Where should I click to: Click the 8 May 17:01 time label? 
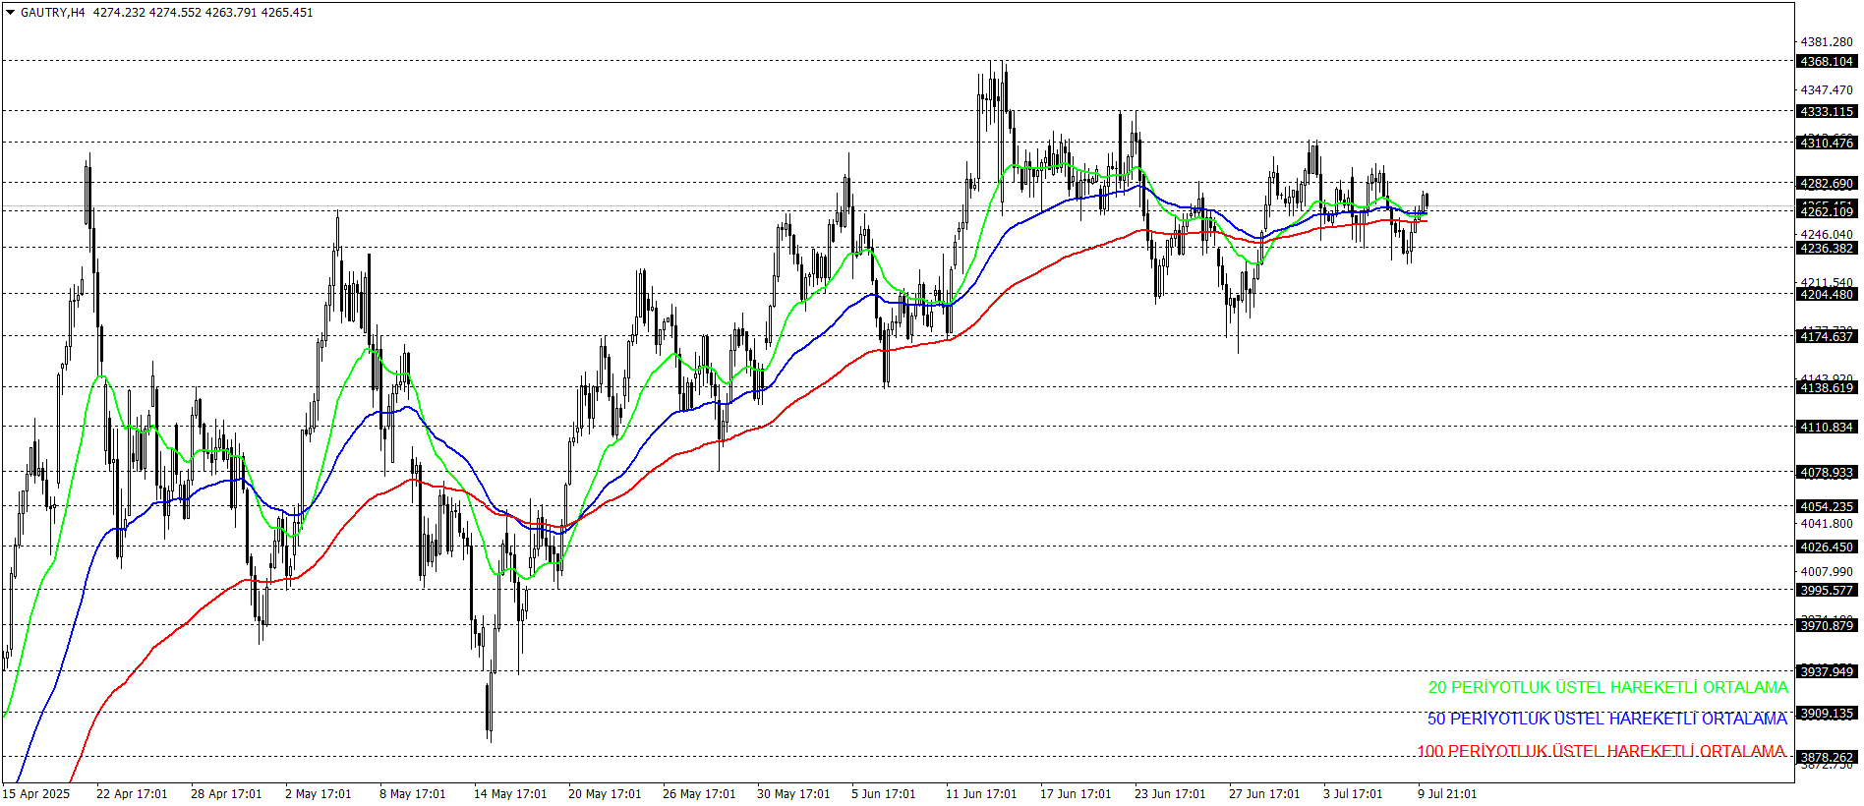click(x=412, y=793)
